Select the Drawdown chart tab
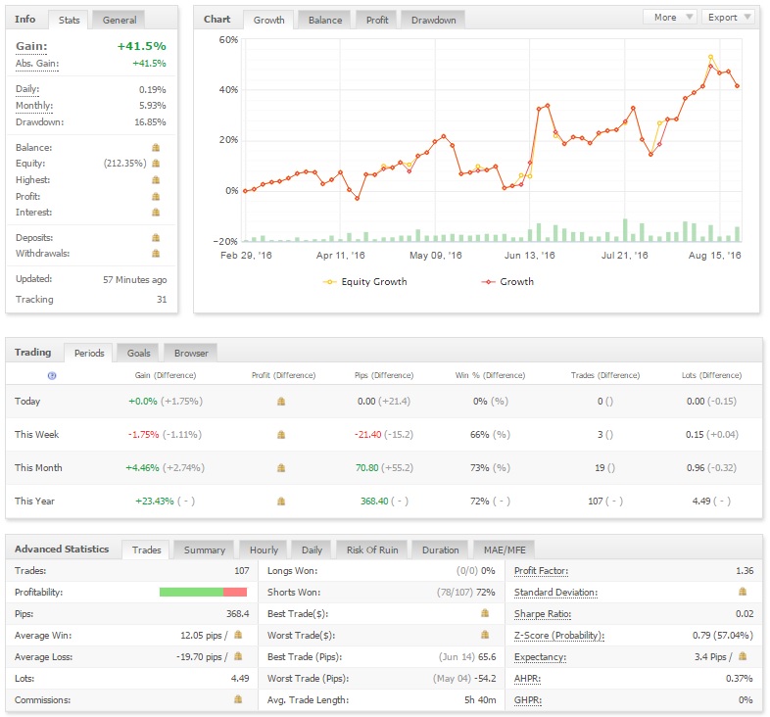The height and width of the screenshot is (717, 770). point(434,21)
